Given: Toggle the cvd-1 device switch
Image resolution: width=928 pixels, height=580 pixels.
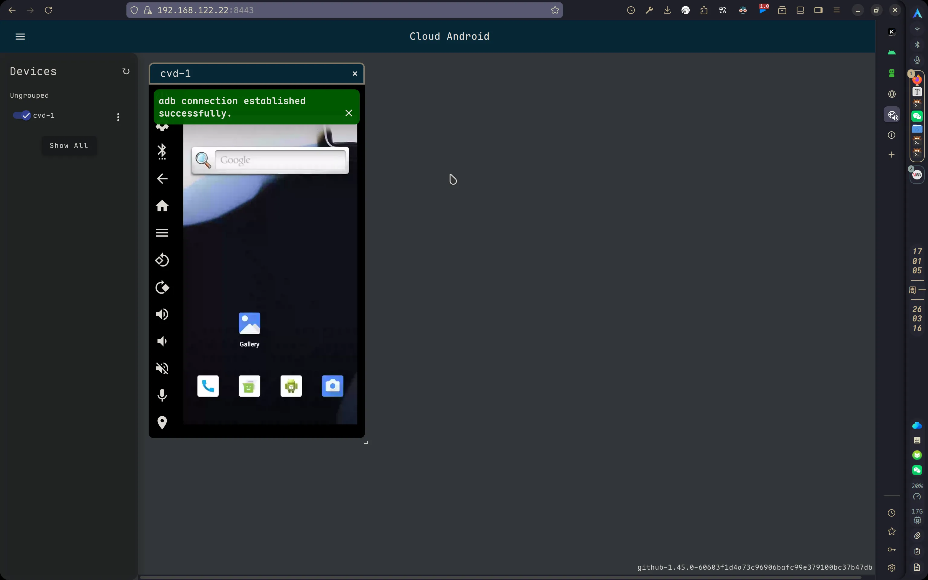Looking at the screenshot, I should (22, 115).
